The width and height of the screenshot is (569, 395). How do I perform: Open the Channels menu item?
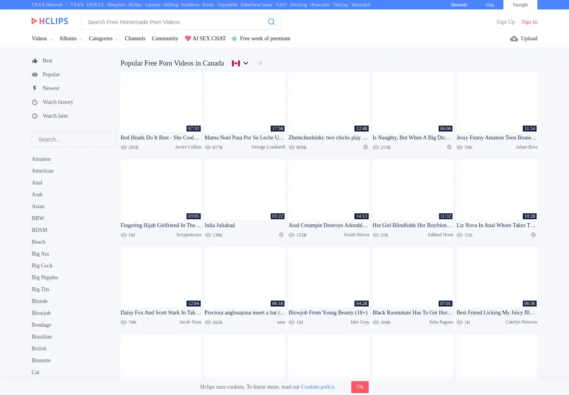[x=135, y=39]
